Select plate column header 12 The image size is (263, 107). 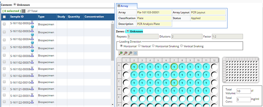pos(214,60)
